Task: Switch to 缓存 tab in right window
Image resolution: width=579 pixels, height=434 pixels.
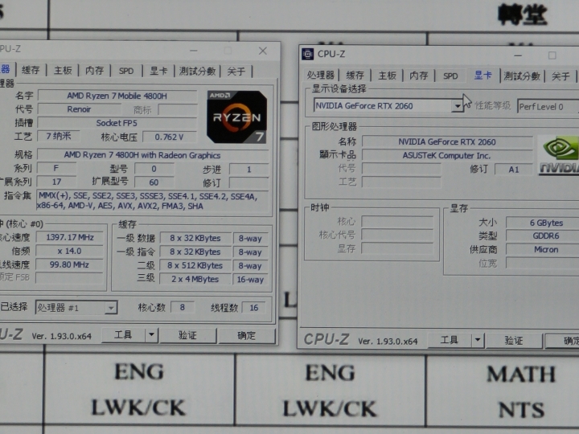Action: point(355,76)
